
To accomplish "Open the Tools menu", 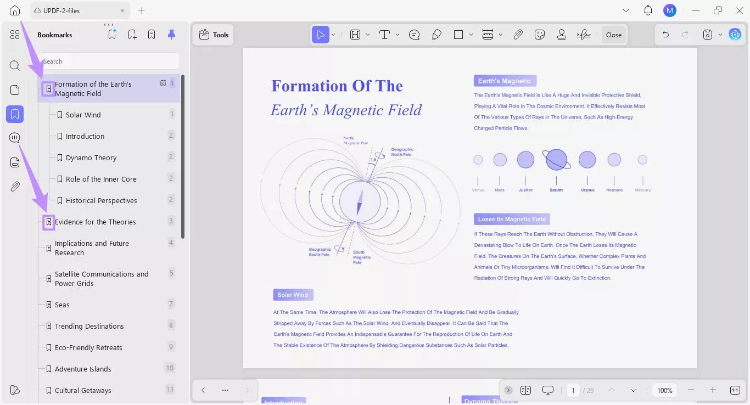I will click(213, 34).
